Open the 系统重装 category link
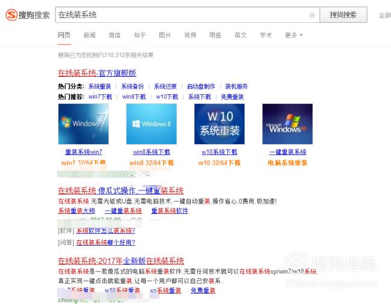This screenshot has width=391, height=304. point(99,87)
